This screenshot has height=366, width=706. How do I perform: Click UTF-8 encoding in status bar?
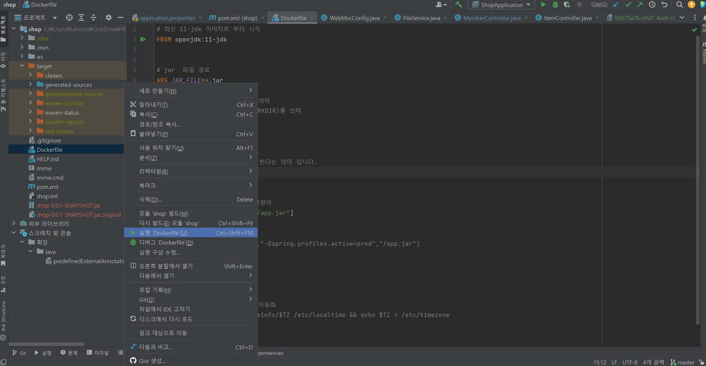[x=630, y=362]
